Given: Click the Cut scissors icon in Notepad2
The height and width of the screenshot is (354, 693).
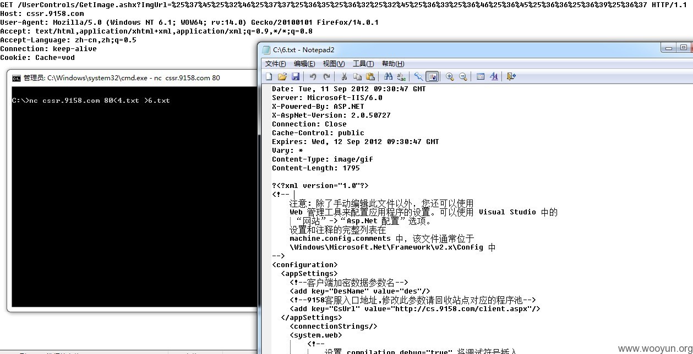Looking at the screenshot, I should coord(344,76).
